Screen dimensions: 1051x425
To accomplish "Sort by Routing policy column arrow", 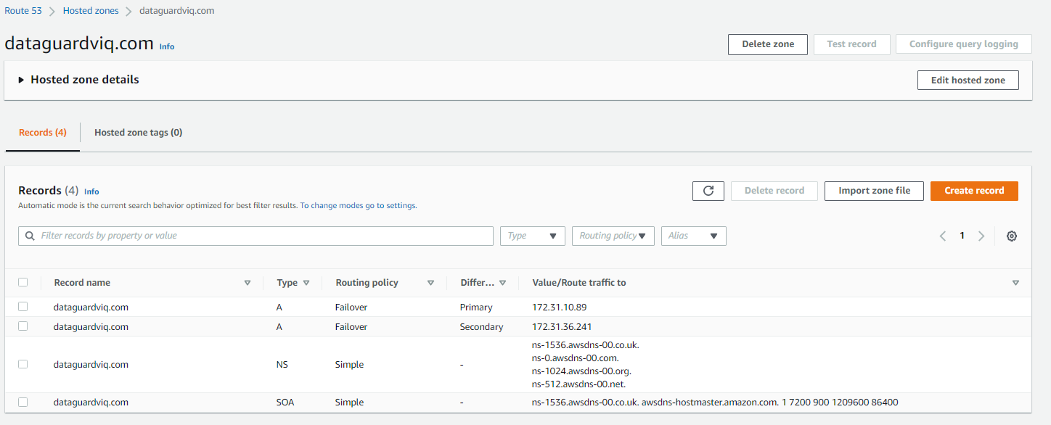I will (x=430, y=283).
